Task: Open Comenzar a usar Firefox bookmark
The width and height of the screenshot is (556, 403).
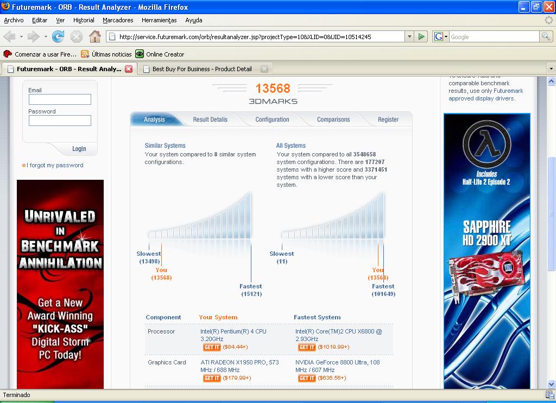Action: click(x=40, y=54)
